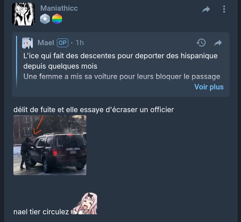Click the blue vertical bar of the quote
Screen dimensions: 241x222
tap(17, 62)
